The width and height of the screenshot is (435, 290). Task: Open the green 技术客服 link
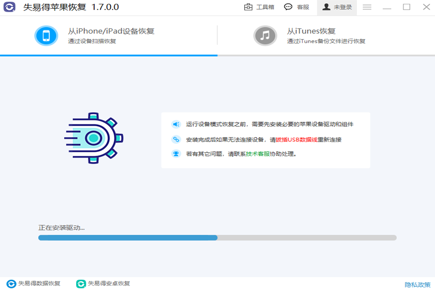(258, 154)
